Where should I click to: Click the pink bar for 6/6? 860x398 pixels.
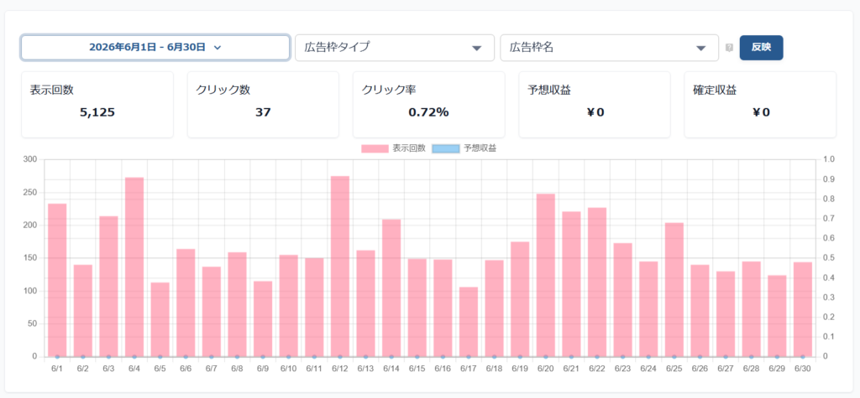point(186,302)
